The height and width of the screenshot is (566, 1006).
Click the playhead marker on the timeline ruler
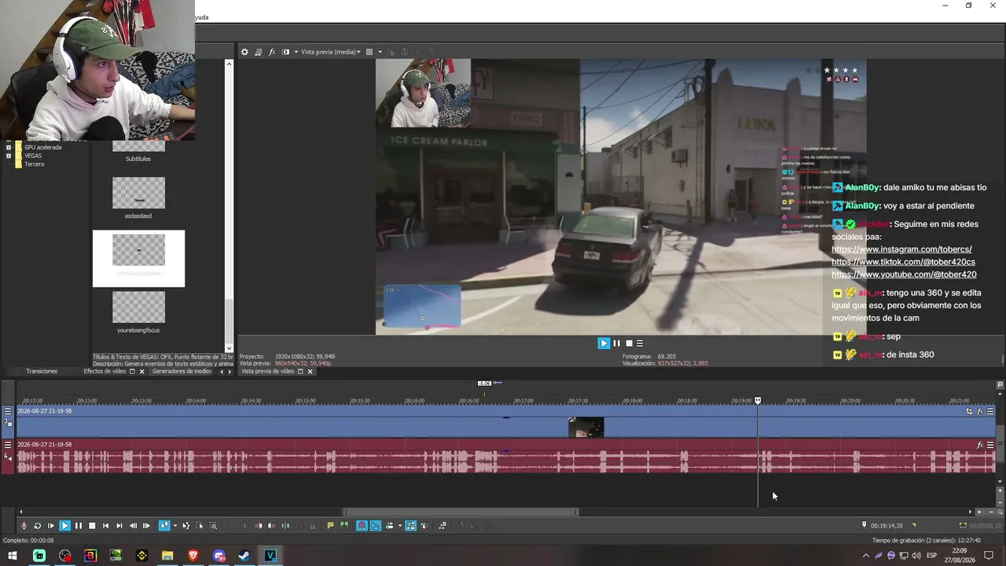click(758, 401)
